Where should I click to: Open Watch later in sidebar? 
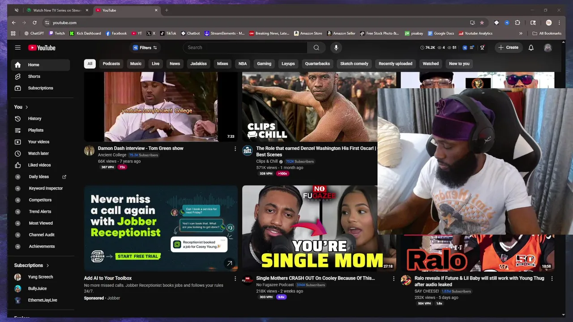point(40,153)
